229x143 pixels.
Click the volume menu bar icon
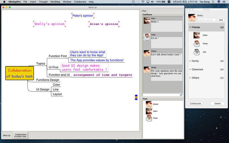[153, 2]
